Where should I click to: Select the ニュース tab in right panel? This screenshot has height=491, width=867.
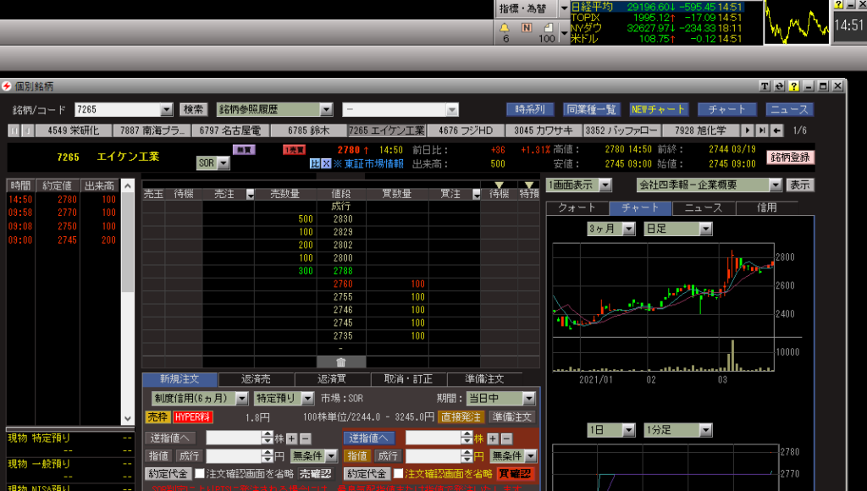703,207
